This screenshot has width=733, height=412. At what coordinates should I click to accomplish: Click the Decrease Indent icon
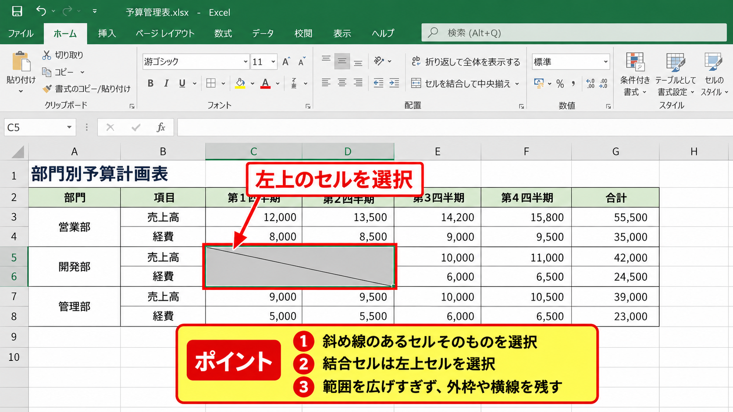click(378, 83)
